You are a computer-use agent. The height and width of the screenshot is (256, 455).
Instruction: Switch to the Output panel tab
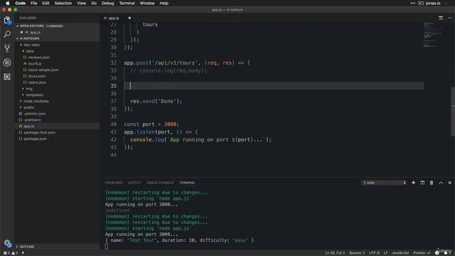(x=134, y=183)
